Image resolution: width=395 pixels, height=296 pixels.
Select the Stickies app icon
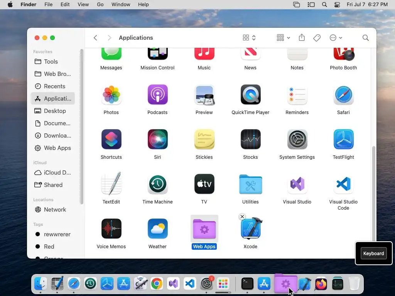click(204, 139)
